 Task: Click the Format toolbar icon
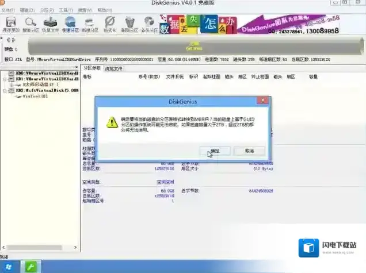[x=110, y=24]
